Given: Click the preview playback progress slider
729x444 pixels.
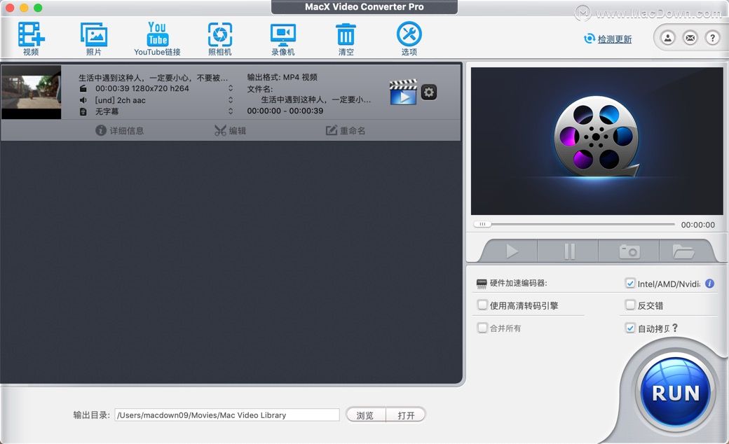Looking at the screenshot, I should (x=574, y=224).
